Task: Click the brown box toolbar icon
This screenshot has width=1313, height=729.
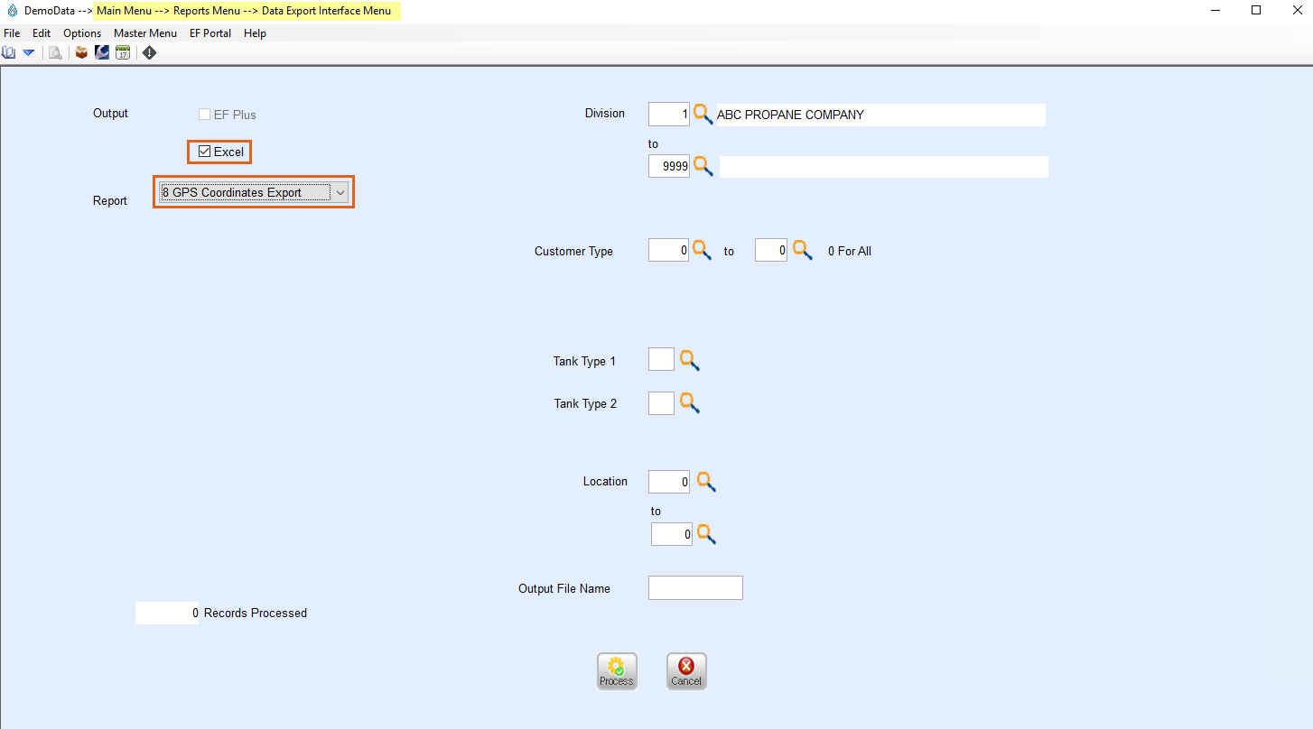Action: point(81,53)
